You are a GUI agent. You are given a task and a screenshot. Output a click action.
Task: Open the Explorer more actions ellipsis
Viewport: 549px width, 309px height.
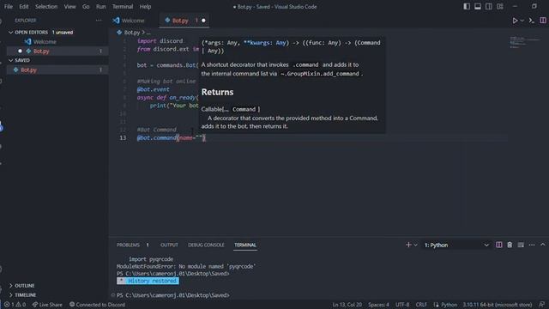coord(99,21)
